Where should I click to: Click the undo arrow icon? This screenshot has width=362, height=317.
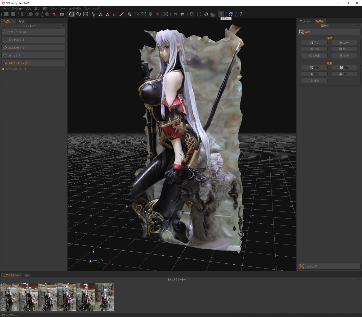tap(175, 14)
